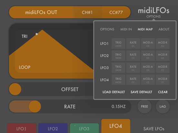Viewport: 178px width, 133px height.
Task: Assign LFO3 TRIG note mapping
Action: tap(118, 68)
